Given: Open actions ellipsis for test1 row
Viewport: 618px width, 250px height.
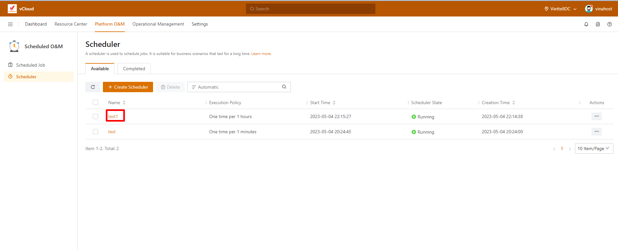Looking at the screenshot, I should click(x=596, y=116).
